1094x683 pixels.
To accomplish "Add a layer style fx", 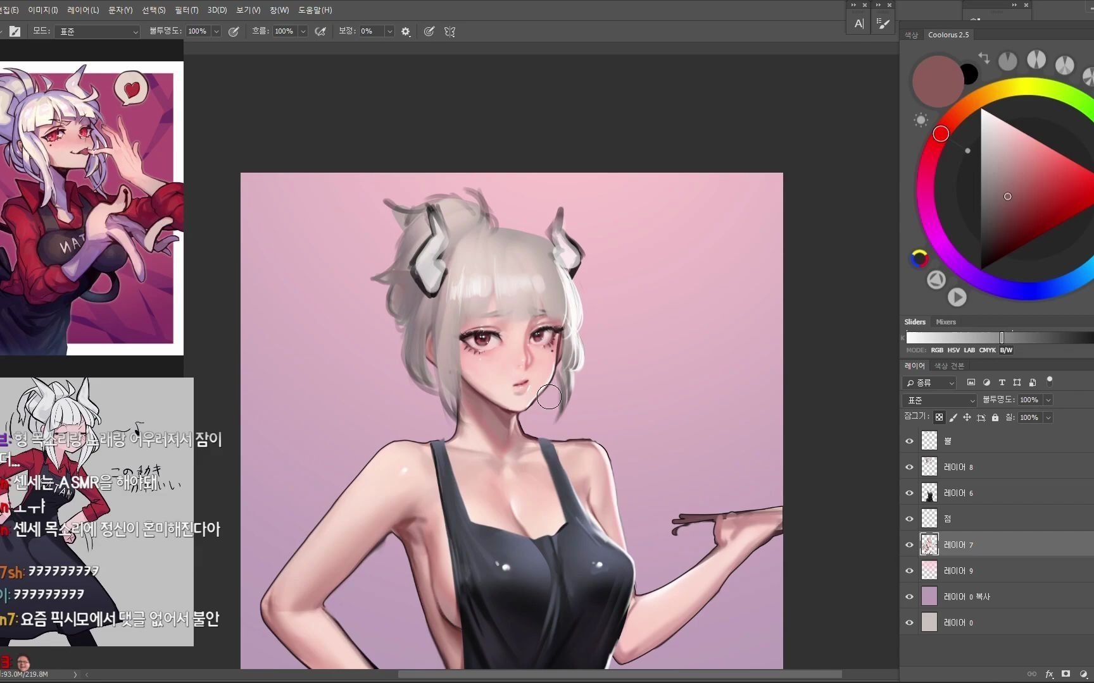I will click(1049, 674).
